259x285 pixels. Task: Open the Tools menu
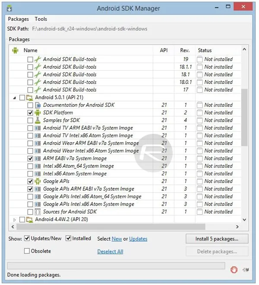(x=41, y=19)
